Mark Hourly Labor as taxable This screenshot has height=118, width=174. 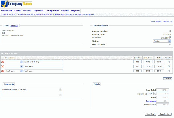169,71
